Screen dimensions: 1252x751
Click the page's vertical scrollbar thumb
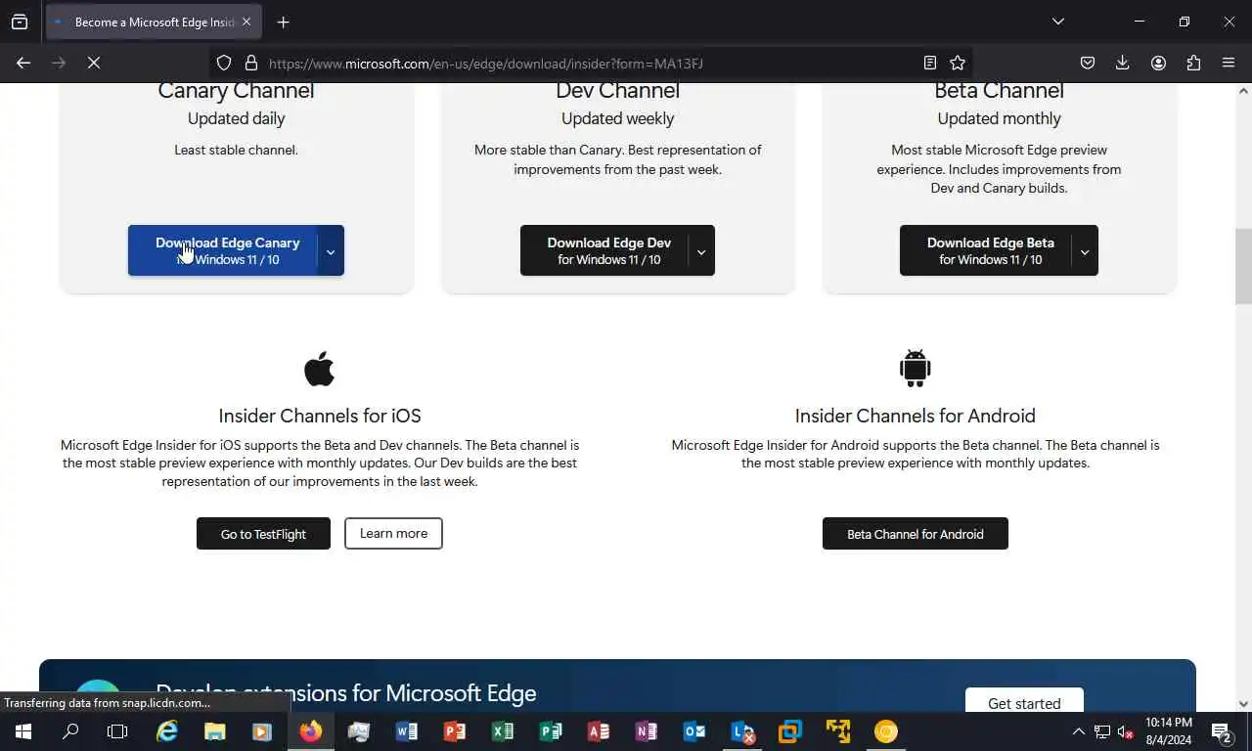pyautogui.click(x=1243, y=267)
